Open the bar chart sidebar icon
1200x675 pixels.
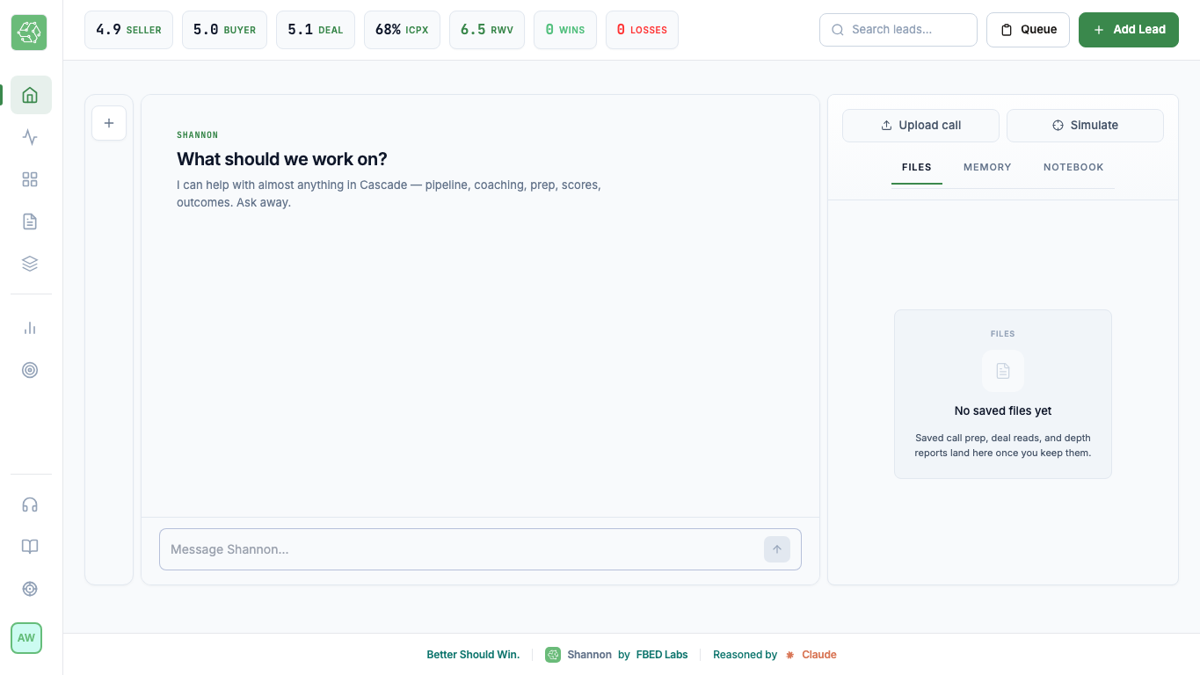tap(30, 328)
